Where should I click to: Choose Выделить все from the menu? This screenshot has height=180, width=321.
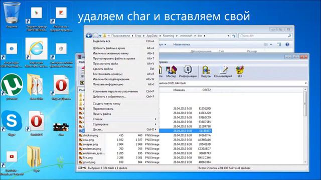(x=122, y=41)
